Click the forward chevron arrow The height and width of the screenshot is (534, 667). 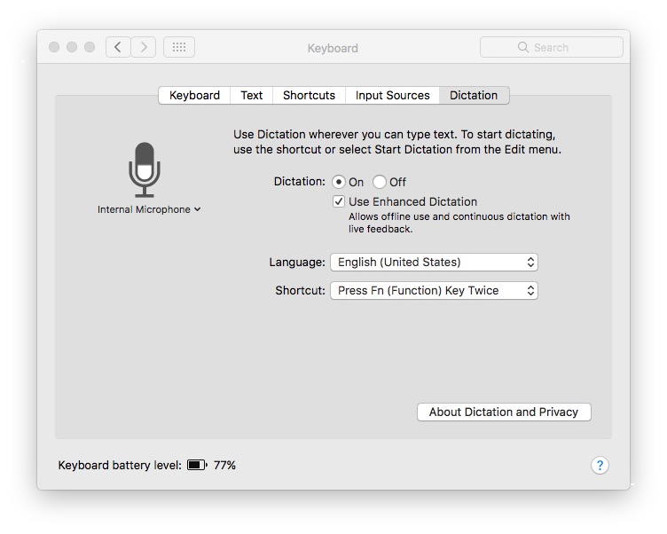coord(144,47)
